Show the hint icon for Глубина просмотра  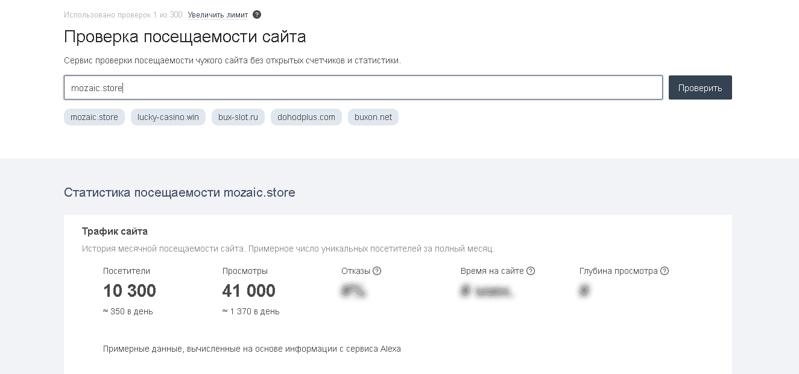(x=665, y=271)
